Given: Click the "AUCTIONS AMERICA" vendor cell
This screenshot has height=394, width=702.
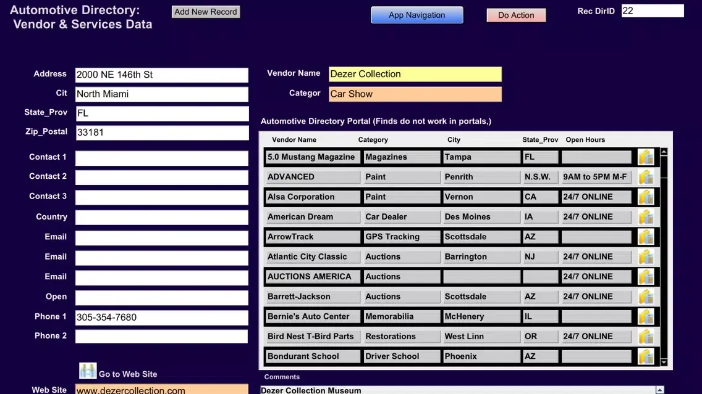Looking at the screenshot, I should click(x=313, y=276).
